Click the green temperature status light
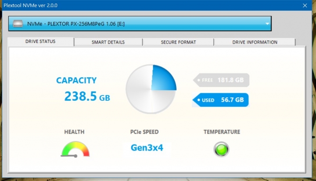 click(221, 149)
